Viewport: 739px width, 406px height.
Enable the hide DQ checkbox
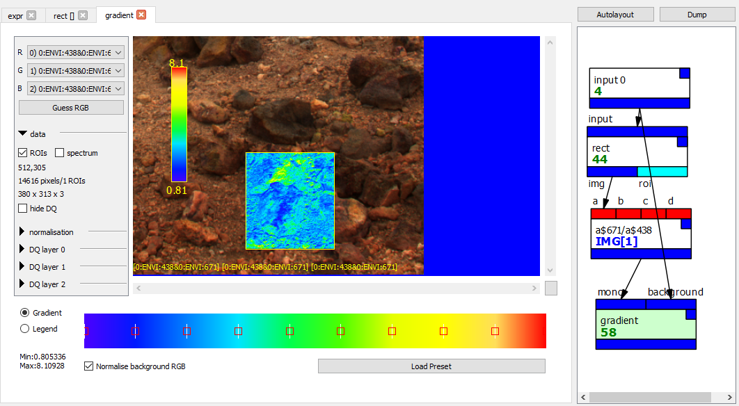coord(23,209)
